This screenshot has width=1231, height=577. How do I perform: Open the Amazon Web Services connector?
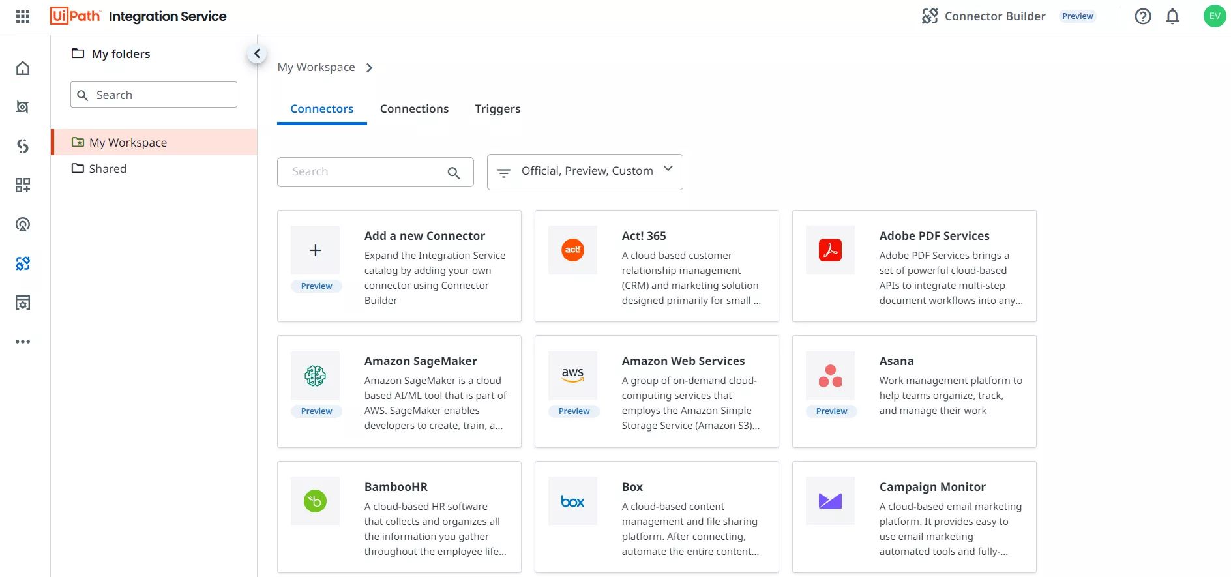click(657, 391)
